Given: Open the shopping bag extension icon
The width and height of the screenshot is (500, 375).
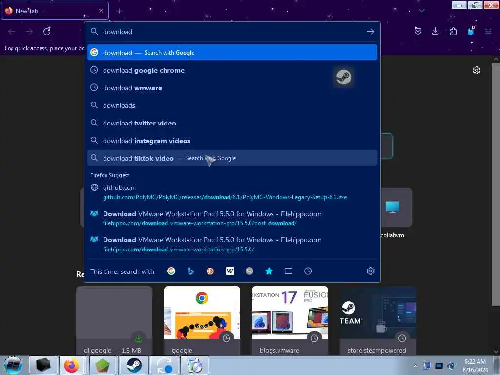Looking at the screenshot, I should pyautogui.click(x=471, y=31).
